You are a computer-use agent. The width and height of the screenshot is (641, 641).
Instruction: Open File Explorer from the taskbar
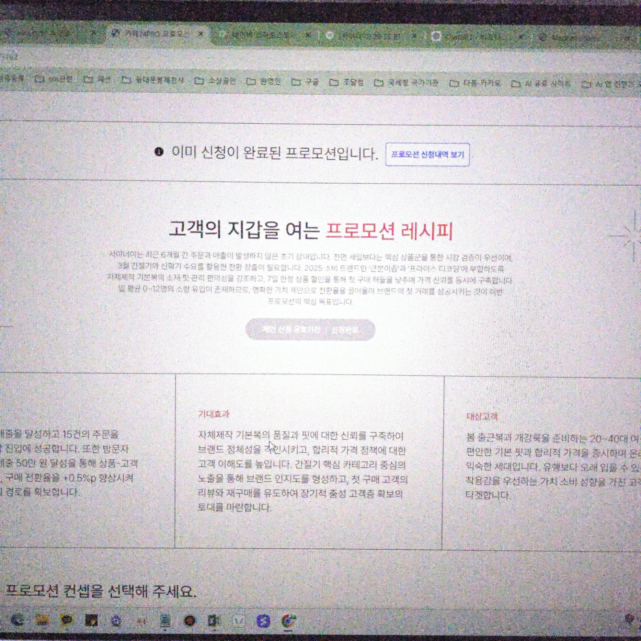42,620
